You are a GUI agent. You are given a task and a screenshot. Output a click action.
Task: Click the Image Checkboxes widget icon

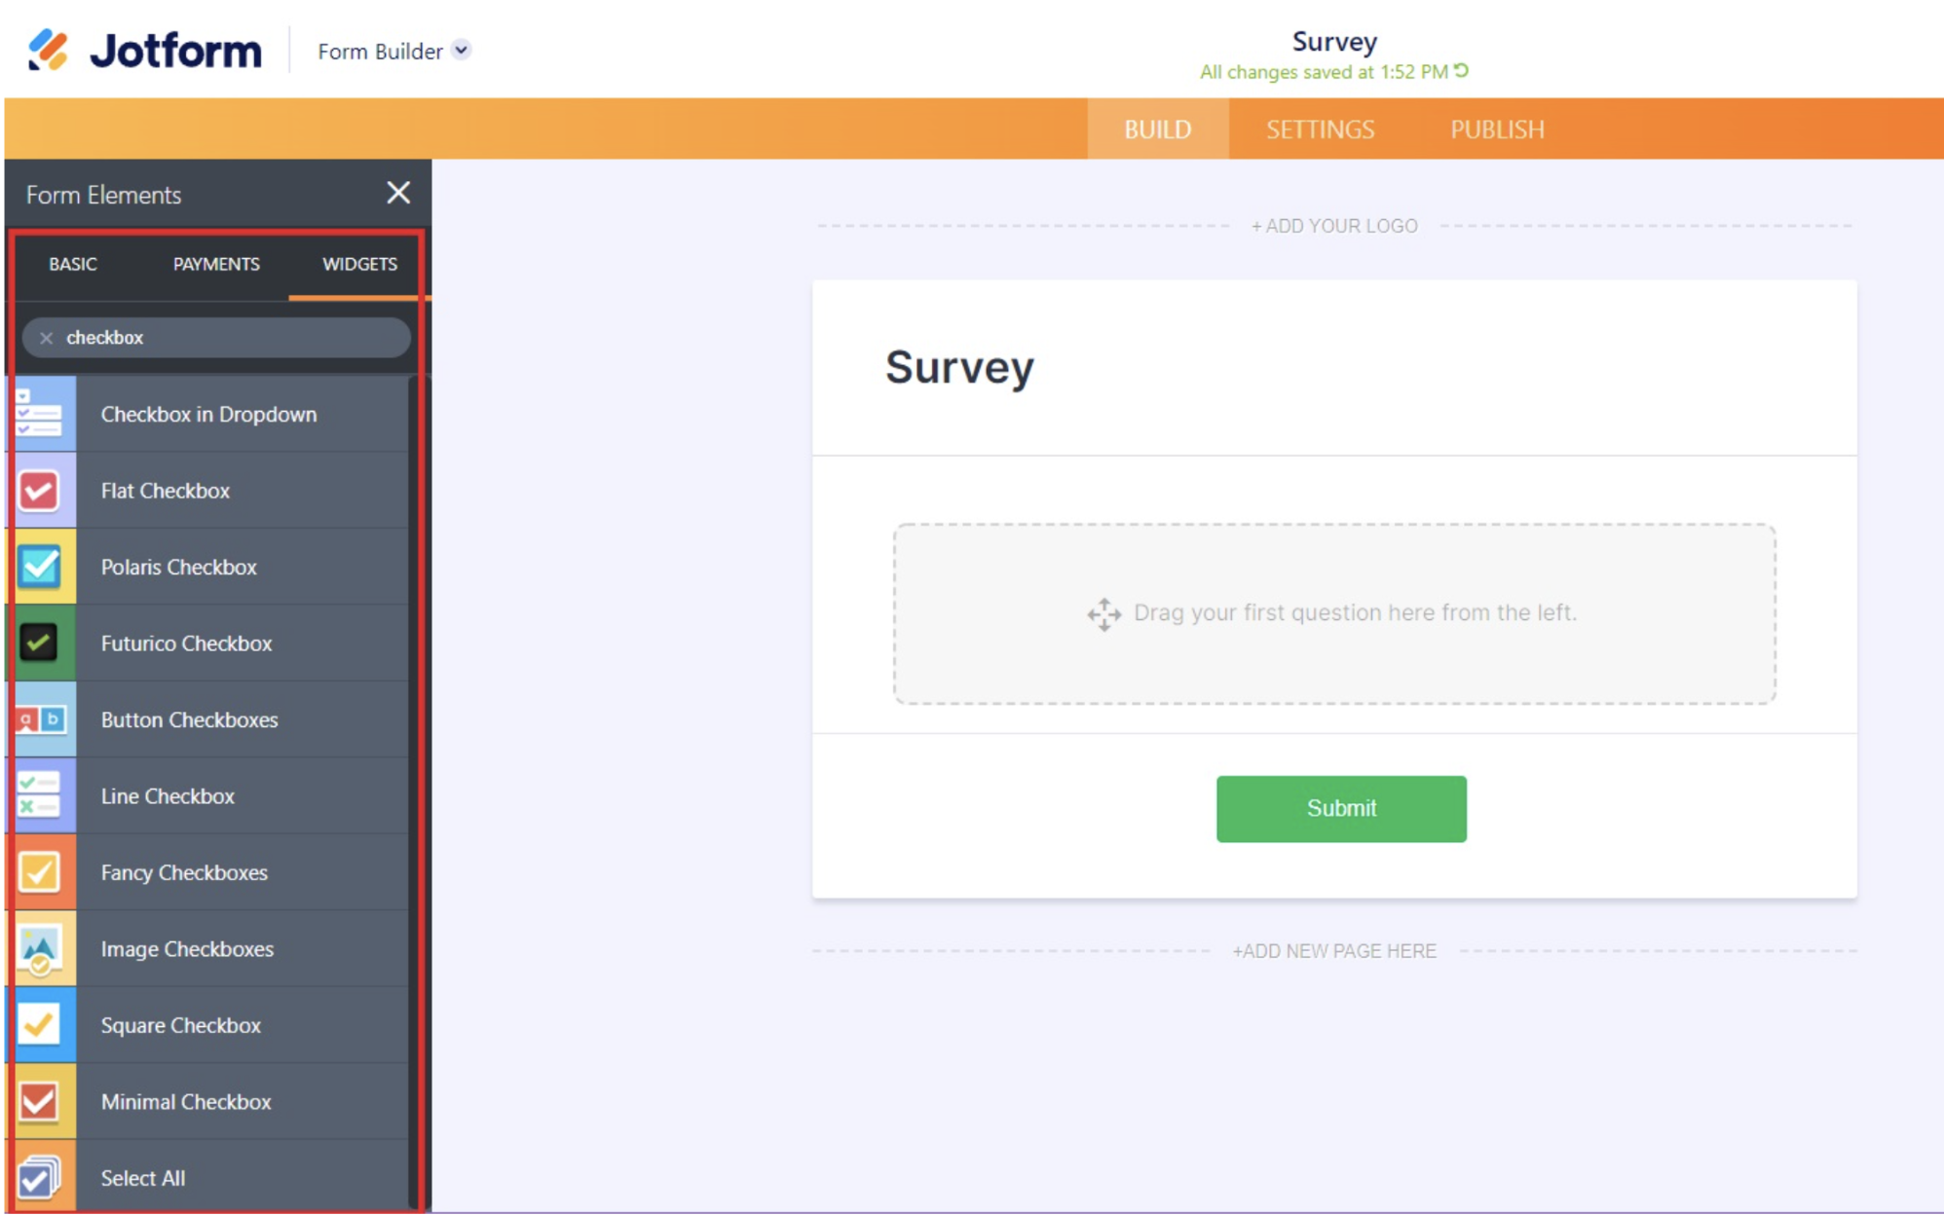pyautogui.click(x=40, y=948)
